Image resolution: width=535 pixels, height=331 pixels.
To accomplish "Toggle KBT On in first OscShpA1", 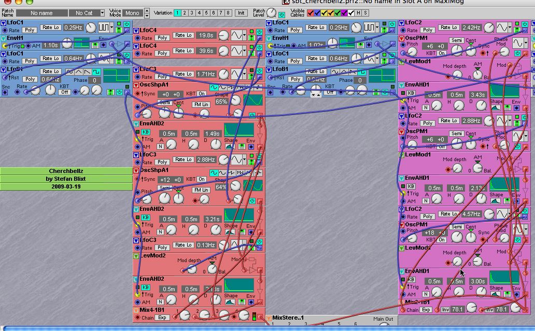I will tap(201, 94).
